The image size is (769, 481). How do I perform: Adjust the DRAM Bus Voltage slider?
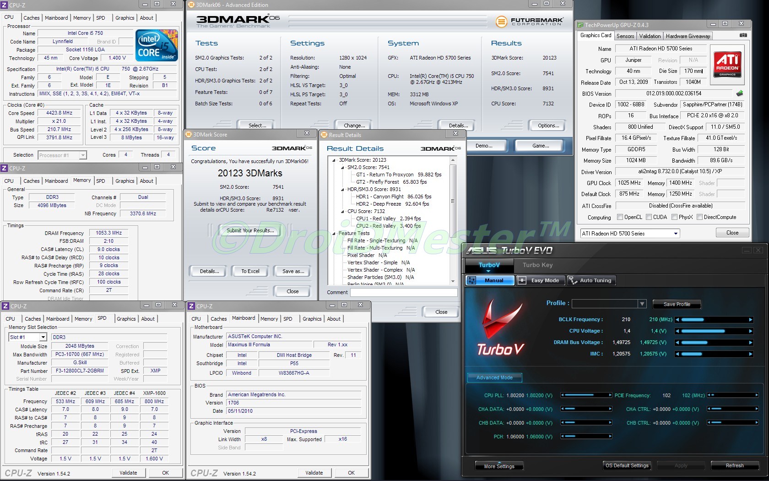point(714,342)
